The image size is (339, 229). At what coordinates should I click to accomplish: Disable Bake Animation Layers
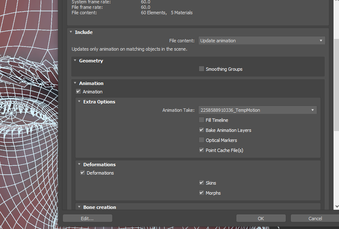[201, 130]
